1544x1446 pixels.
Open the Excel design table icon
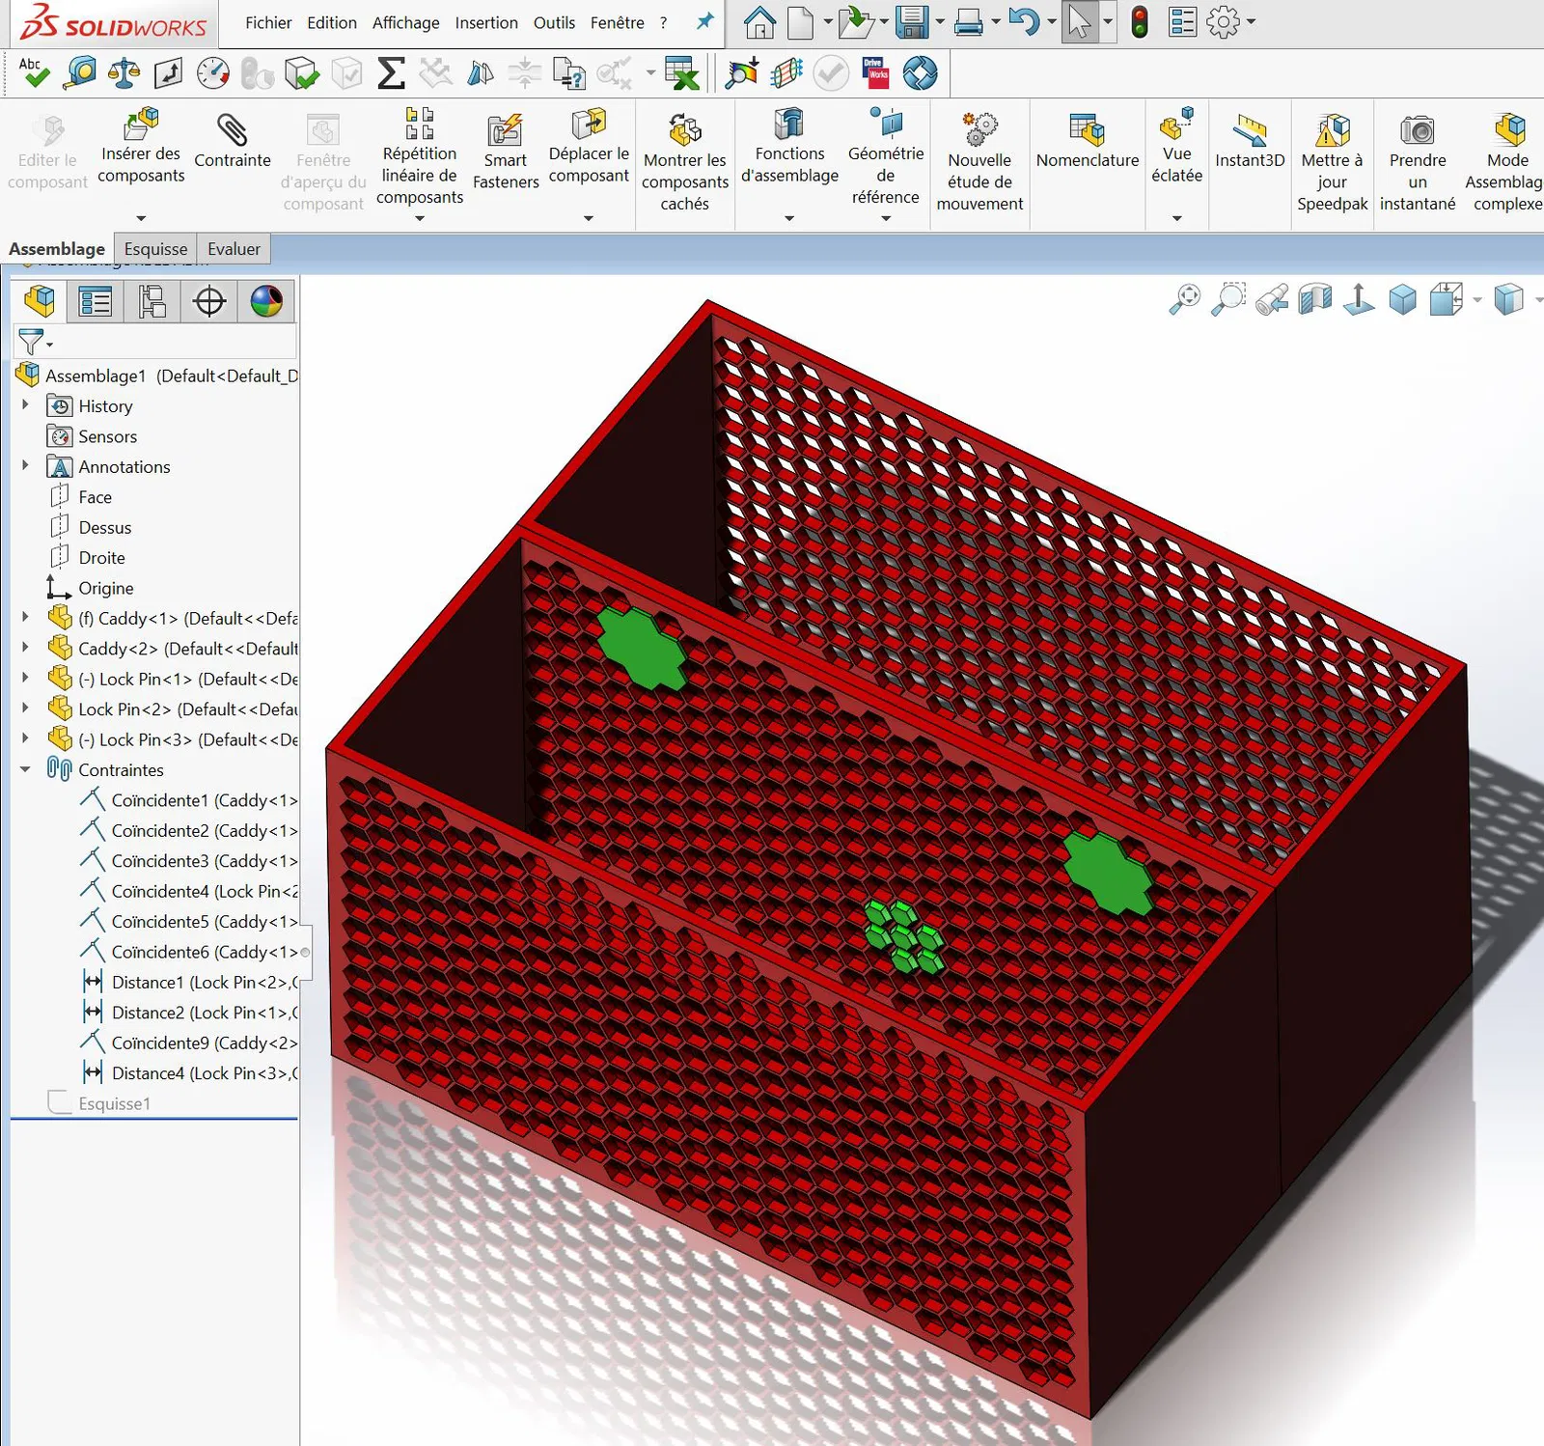(x=681, y=73)
